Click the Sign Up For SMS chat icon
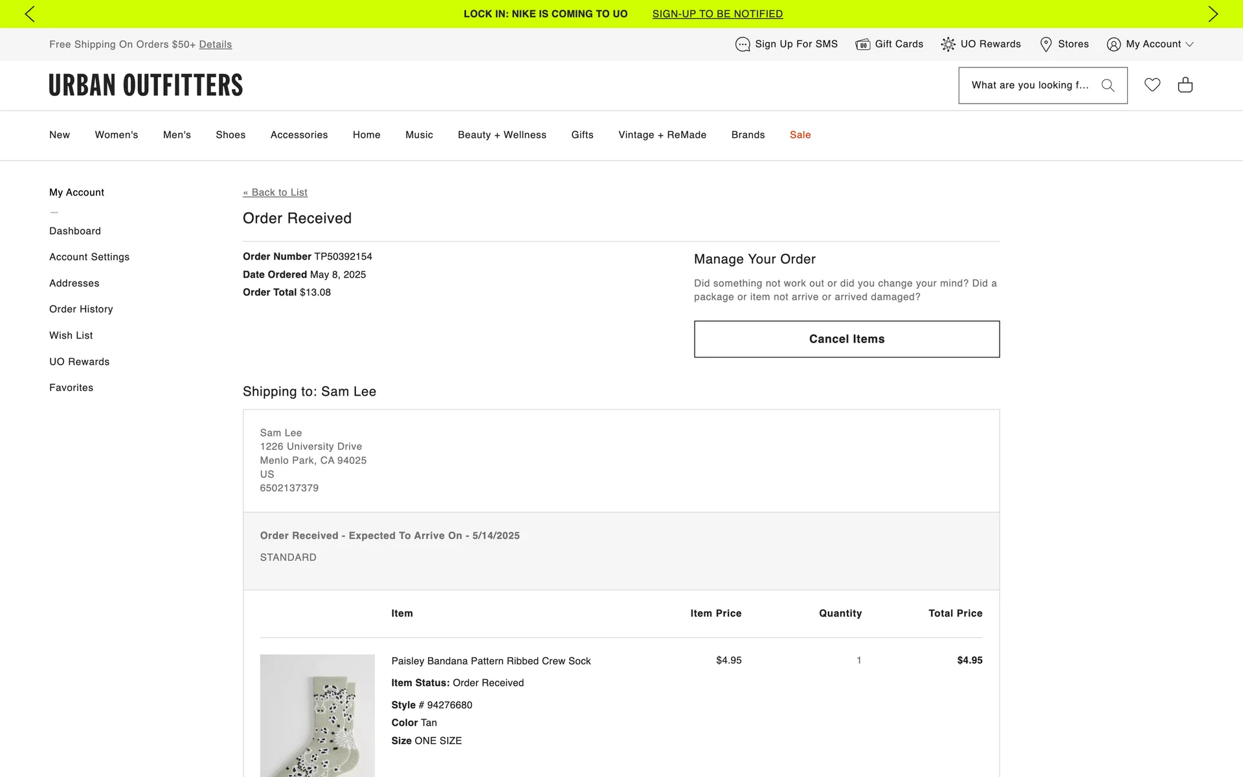Screen dimensions: 1243x777 pos(743,45)
